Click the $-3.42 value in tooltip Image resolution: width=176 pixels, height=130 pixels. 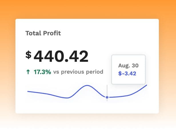point(127,73)
